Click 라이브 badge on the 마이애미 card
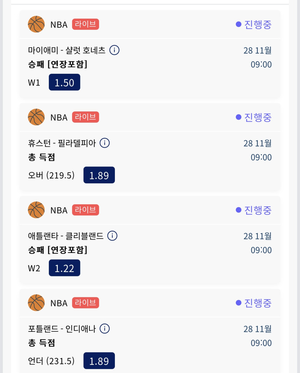Screen dimensions: 300x373 click(85, 24)
